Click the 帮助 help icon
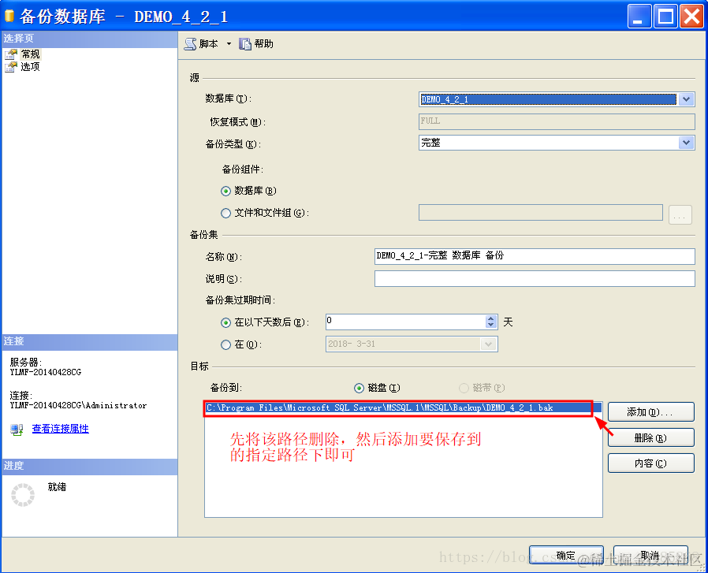708x573 pixels. pos(245,44)
